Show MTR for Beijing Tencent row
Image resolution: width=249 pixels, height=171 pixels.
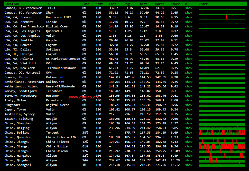pyautogui.click(x=189, y=133)
